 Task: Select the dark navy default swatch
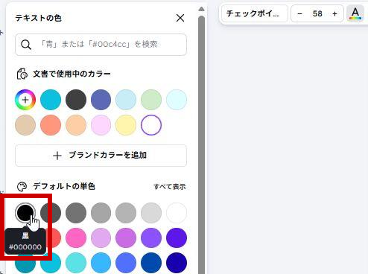[177, 263]
